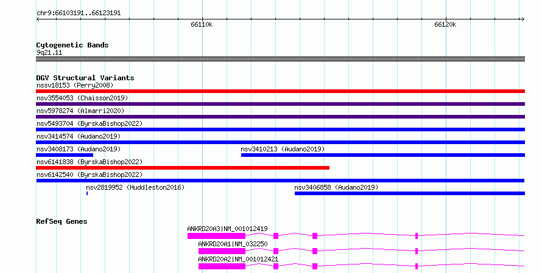Click the 9q21.11 band label
The height and width of the screenshot is (273, 542).
49,53
